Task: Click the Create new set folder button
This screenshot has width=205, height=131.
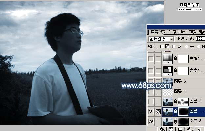Action: (x=180, y=129)
